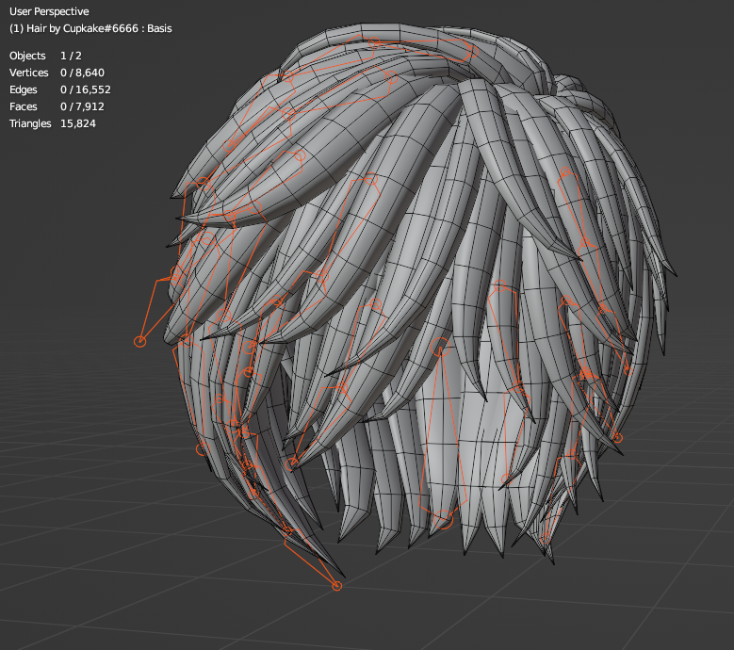Select the lowest orange bone tip below hair
This screenshot has width=734, height=650.
tap(337, 586)
